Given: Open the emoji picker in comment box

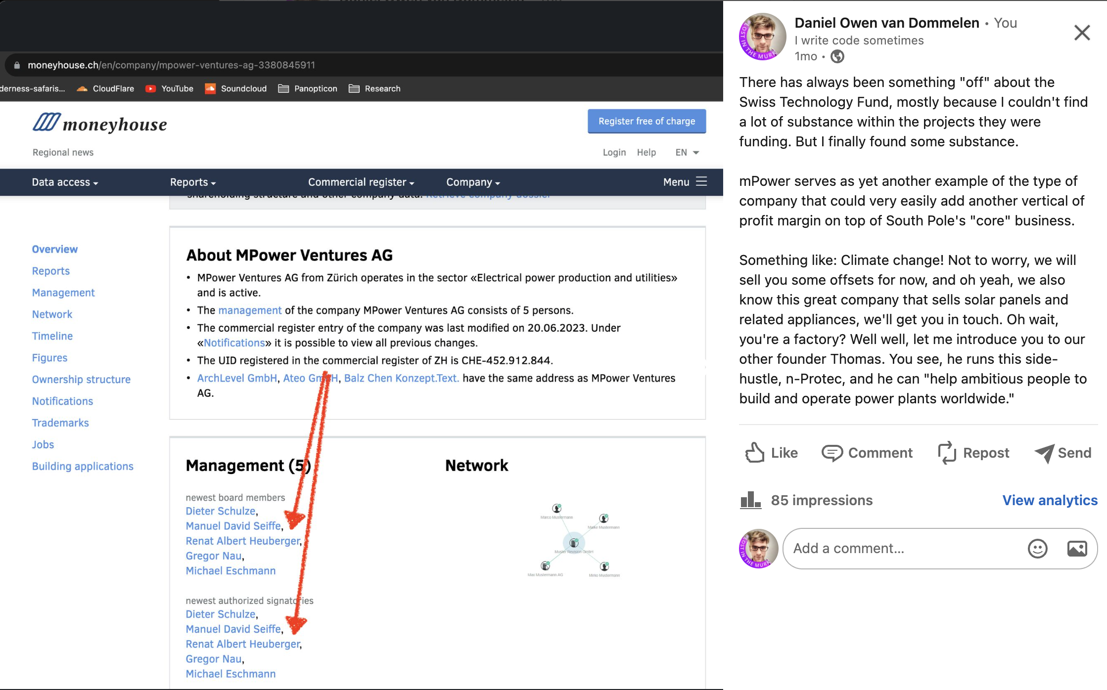Looking at the screenshot, I should click(x=1037, y=549).
